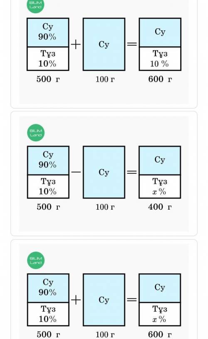Screen dimensions: 208x339
Task: Select the 100 г label in the first diagram
Action: (105, 79)
